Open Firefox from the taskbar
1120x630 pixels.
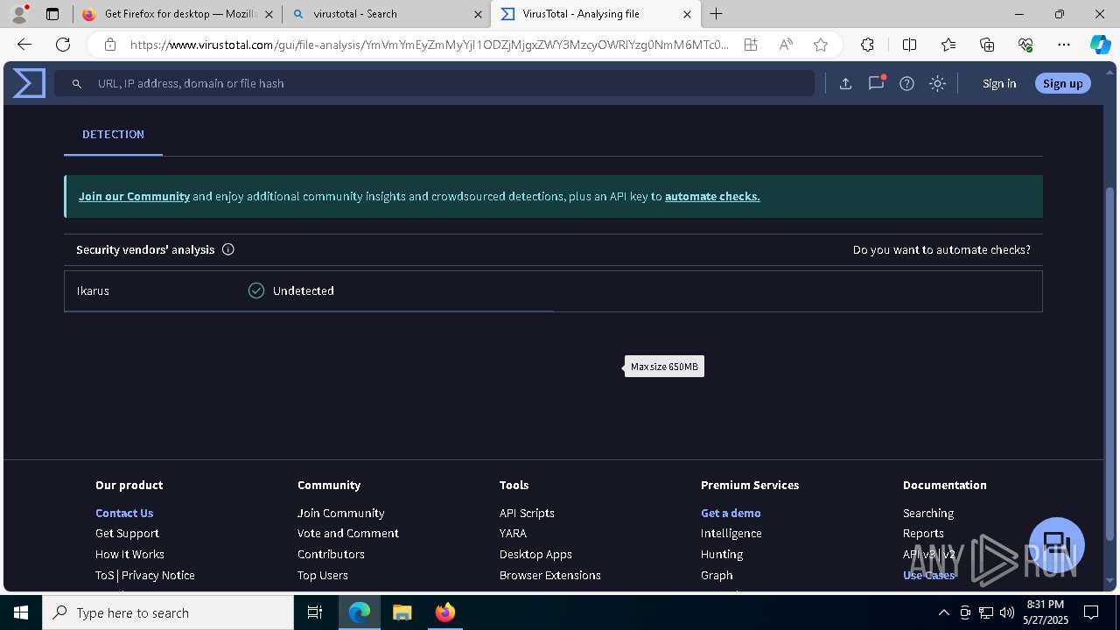445,612
